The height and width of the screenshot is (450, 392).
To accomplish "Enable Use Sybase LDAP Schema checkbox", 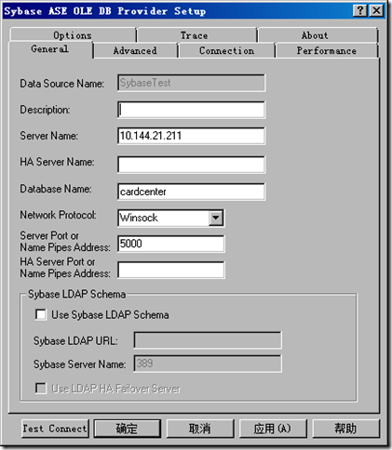I will pyautogui.click(x=41, y=314).
